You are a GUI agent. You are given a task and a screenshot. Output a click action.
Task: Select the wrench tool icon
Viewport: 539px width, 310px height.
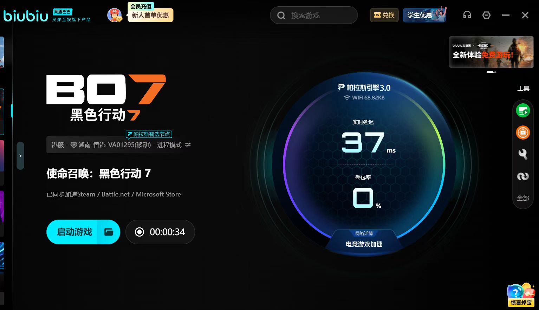coord(523,154)
